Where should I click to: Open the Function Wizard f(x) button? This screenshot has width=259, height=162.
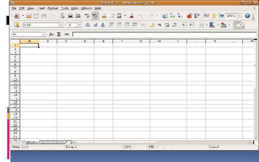point(51,35)
